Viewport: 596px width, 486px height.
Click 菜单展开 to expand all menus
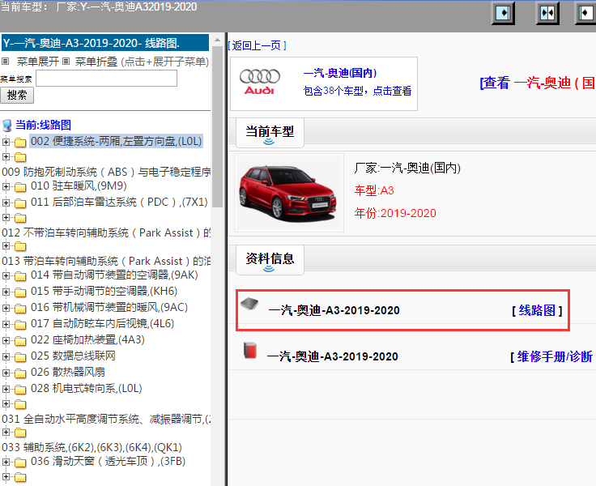(37, 62)
